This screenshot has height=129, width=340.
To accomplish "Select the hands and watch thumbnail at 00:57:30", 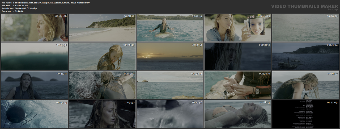I will [238, 85].
